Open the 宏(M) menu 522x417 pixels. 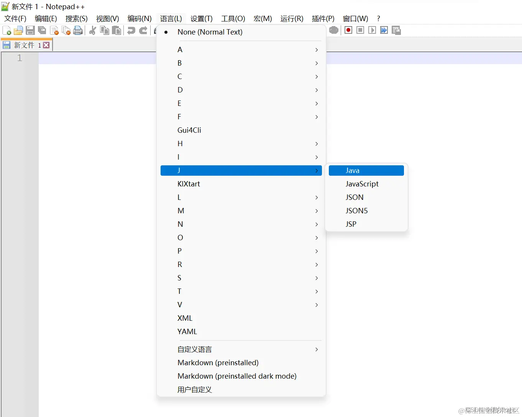[263, 18]
